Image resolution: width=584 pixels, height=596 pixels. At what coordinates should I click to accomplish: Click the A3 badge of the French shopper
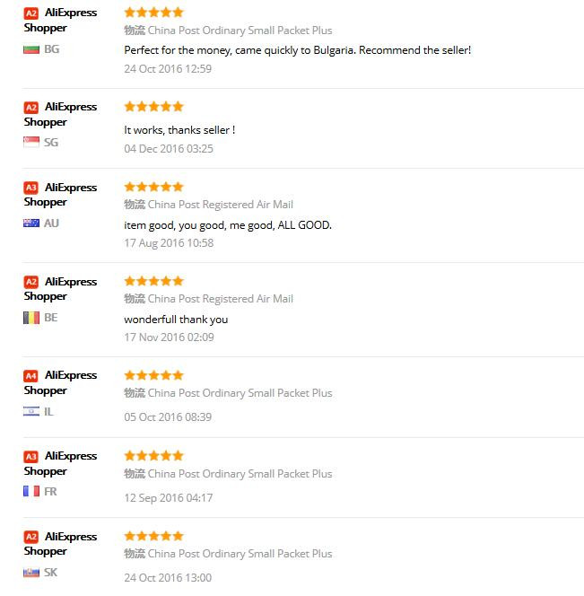[x=31, y=456]
